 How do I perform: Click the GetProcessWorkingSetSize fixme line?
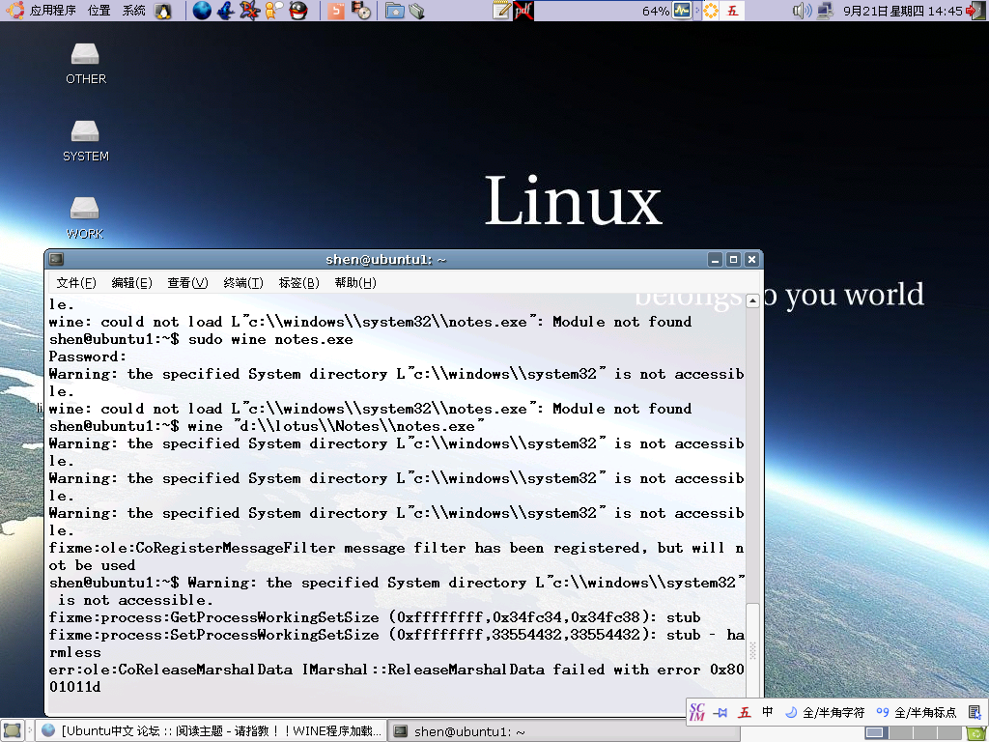coord(375,617)
